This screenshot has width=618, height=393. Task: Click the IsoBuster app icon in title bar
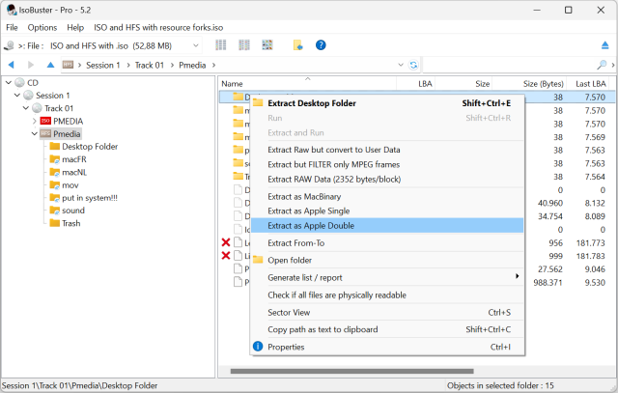pos(12,10)
